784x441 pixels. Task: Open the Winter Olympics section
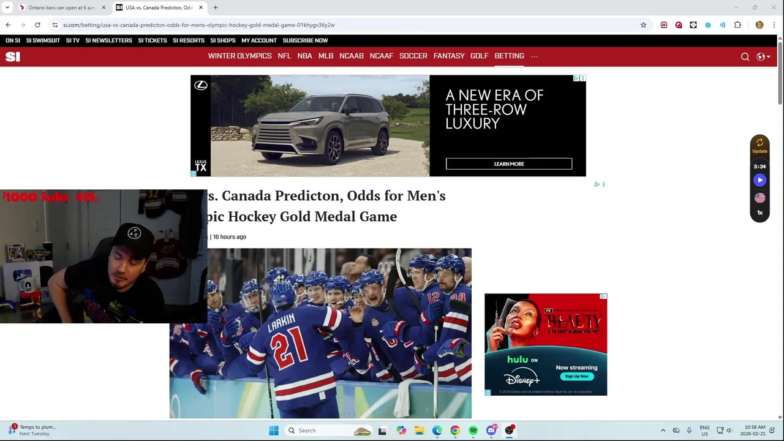pos(239,56)
